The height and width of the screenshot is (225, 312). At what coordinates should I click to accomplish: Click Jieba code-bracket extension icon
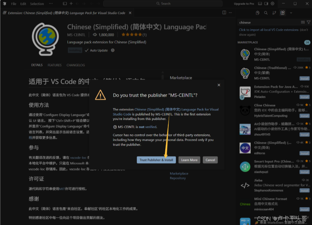point(245,186)
